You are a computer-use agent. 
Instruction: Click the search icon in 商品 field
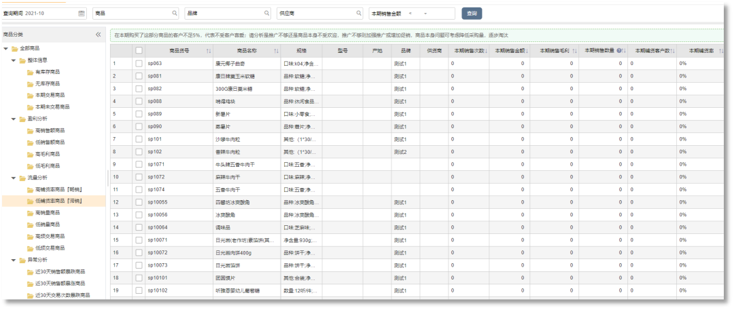pos(175,14)
